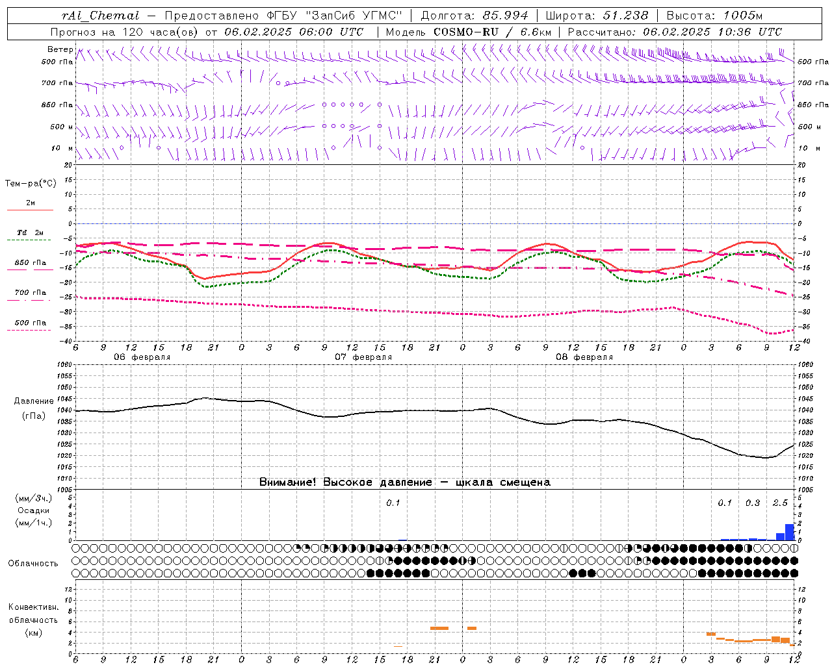This screenshot has height=665, width=832.
Task: Click the Рассчитано: 06.02.2025 10:36 UTC timestamp
Action: (675, 32)
